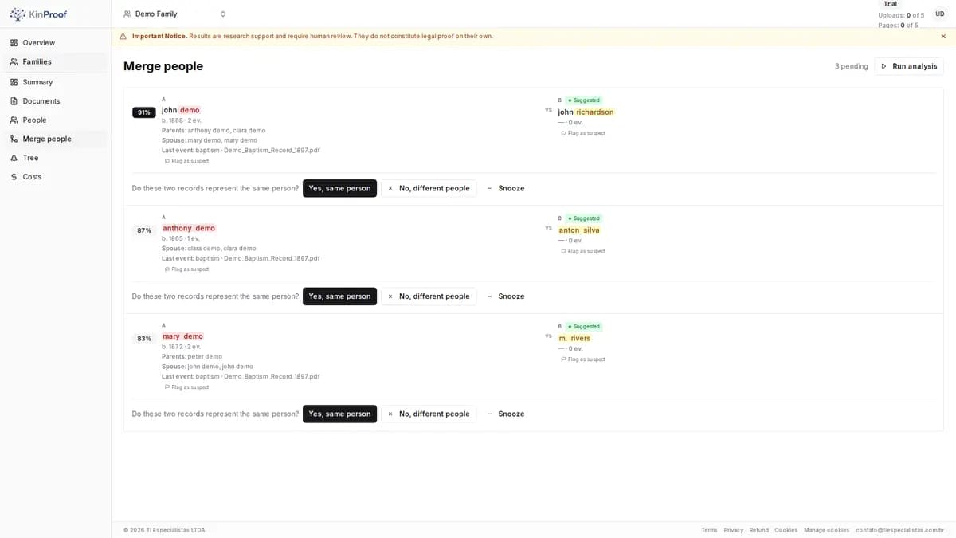956x538 pixels.
Task: Click Suggested badge beside anton silva
Action: [584, 218]
